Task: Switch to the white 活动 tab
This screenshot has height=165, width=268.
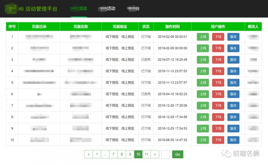Action: click(107, 9)
